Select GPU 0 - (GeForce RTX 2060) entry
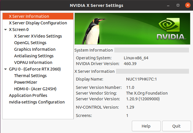This screenshot has height=133, width=193. 35,69
